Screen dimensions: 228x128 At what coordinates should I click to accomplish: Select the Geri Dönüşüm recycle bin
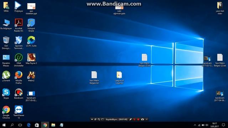6,43
